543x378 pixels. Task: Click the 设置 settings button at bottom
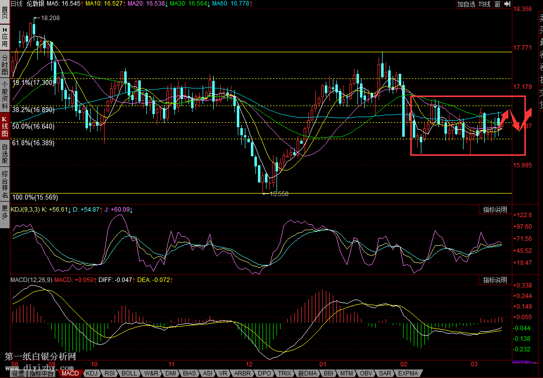coord(18,373)
